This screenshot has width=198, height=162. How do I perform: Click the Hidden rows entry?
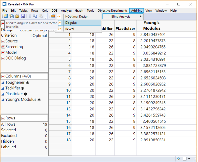(x=24, y=141)
